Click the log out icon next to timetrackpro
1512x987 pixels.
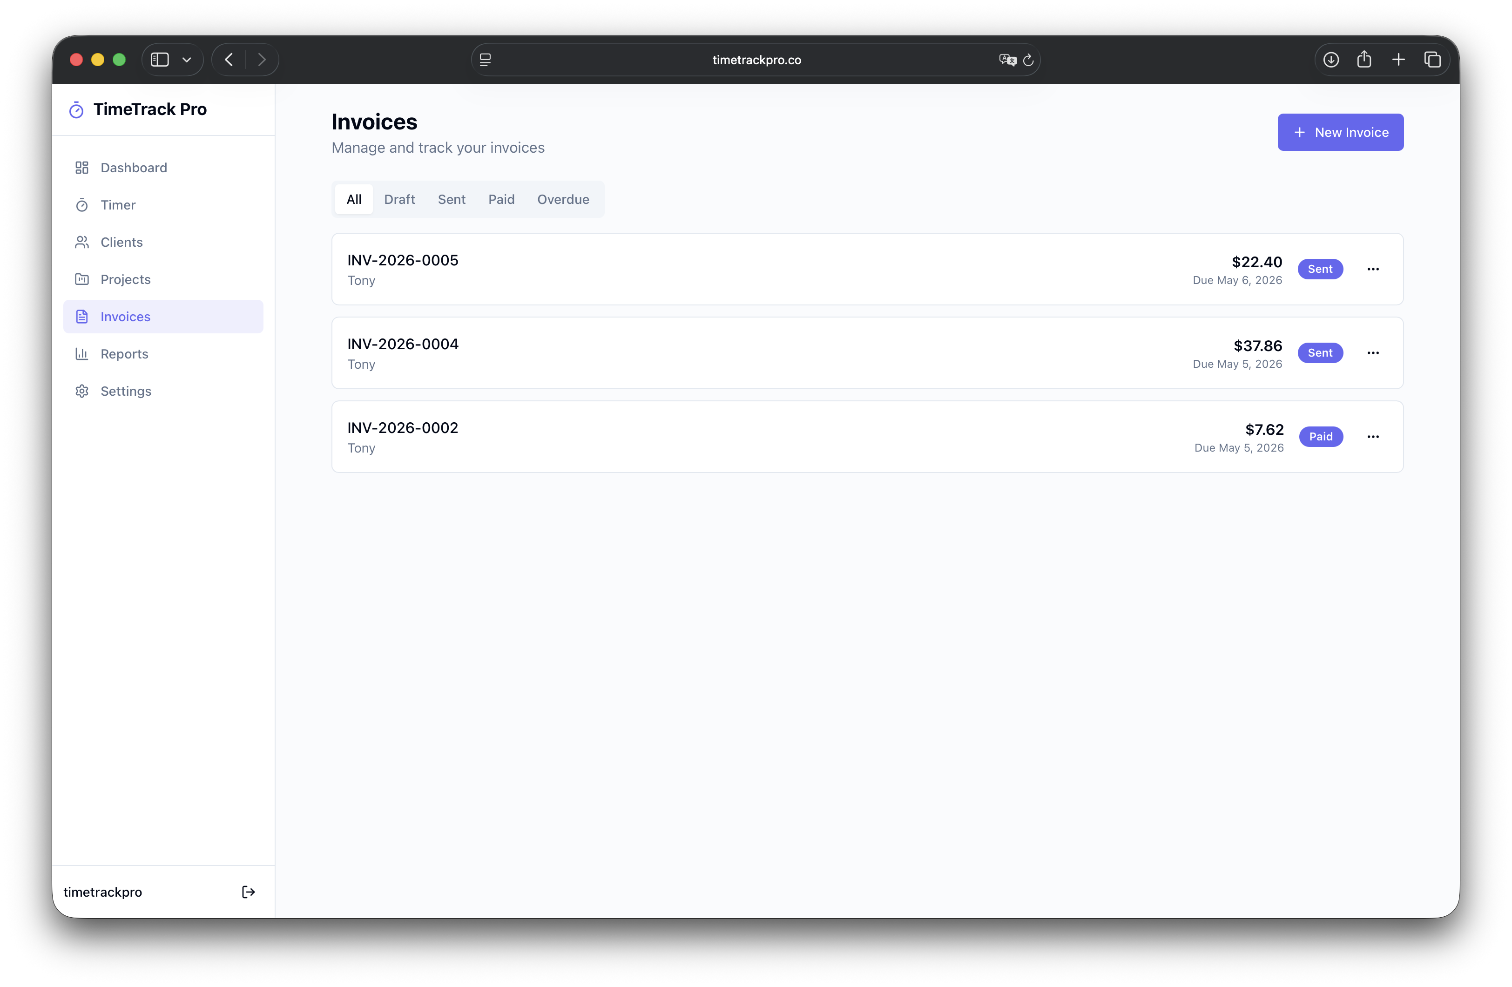tap(249, 892)
